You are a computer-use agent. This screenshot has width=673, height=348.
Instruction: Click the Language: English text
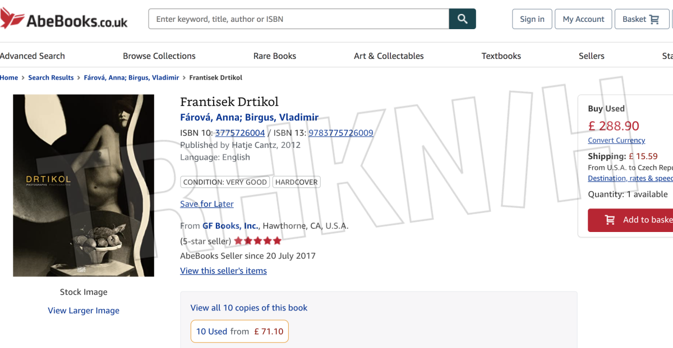point(215,157)
